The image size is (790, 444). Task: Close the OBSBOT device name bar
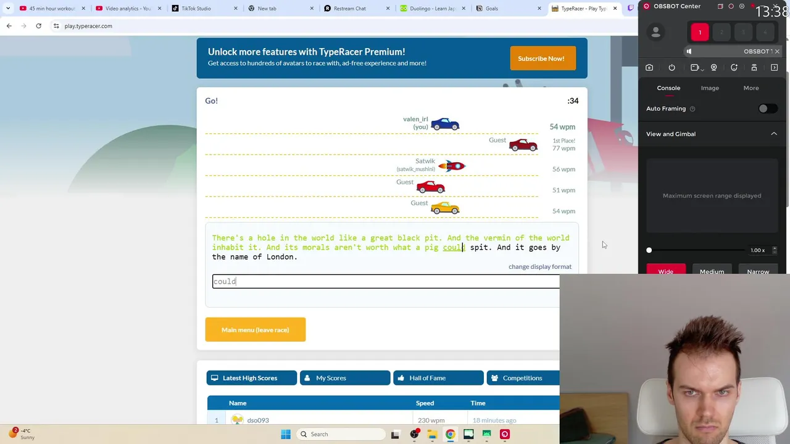pyautogui.click(x=777, y=51)
